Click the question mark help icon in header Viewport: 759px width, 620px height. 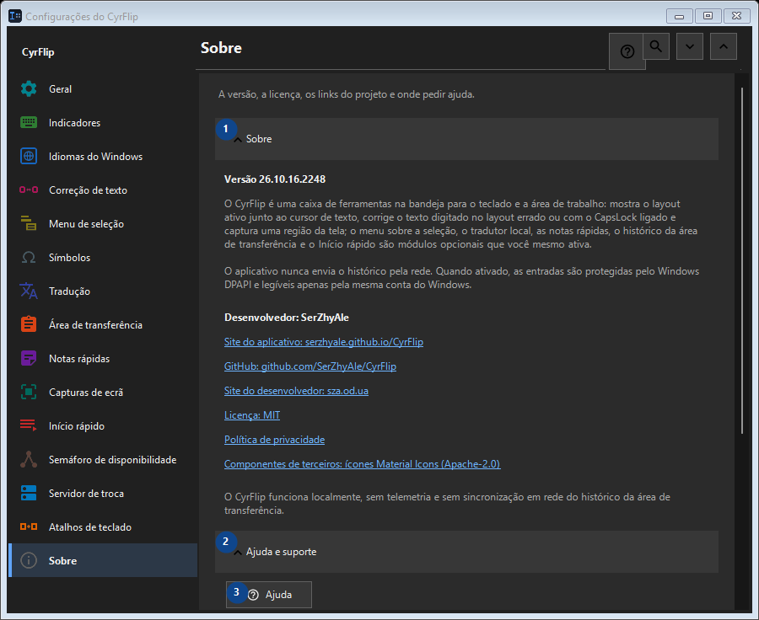pos(627,51)
